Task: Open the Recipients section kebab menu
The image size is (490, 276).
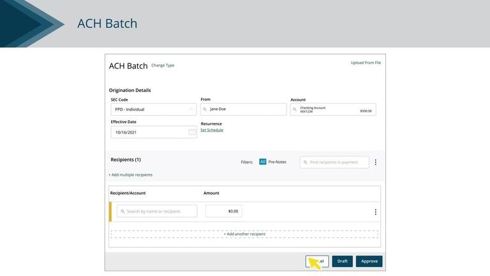Action: pos(376,162)
